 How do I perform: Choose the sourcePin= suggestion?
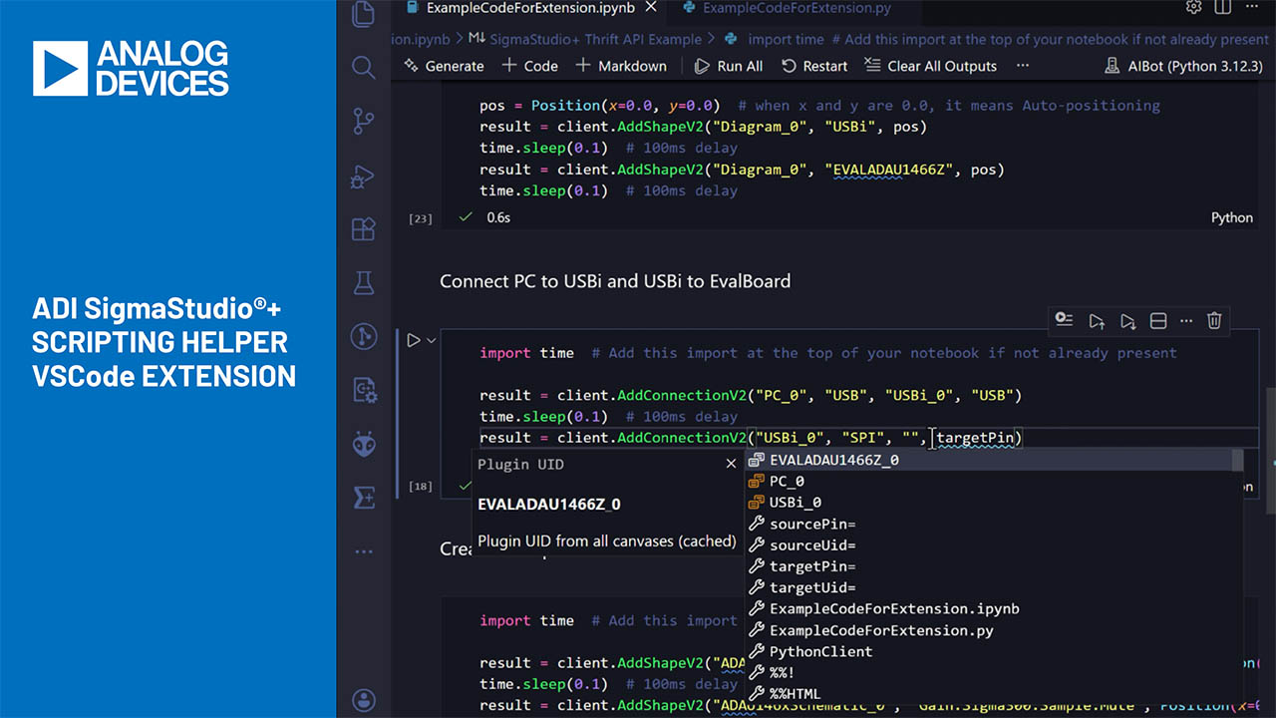994,524
